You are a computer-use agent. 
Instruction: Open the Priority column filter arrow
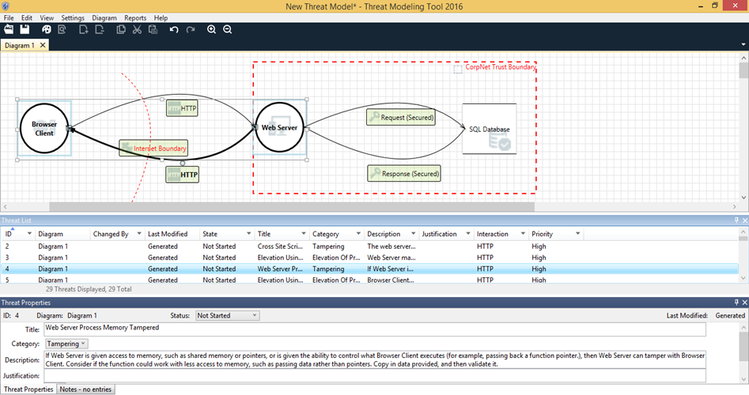pyautogui.click(x=578, y=234)
